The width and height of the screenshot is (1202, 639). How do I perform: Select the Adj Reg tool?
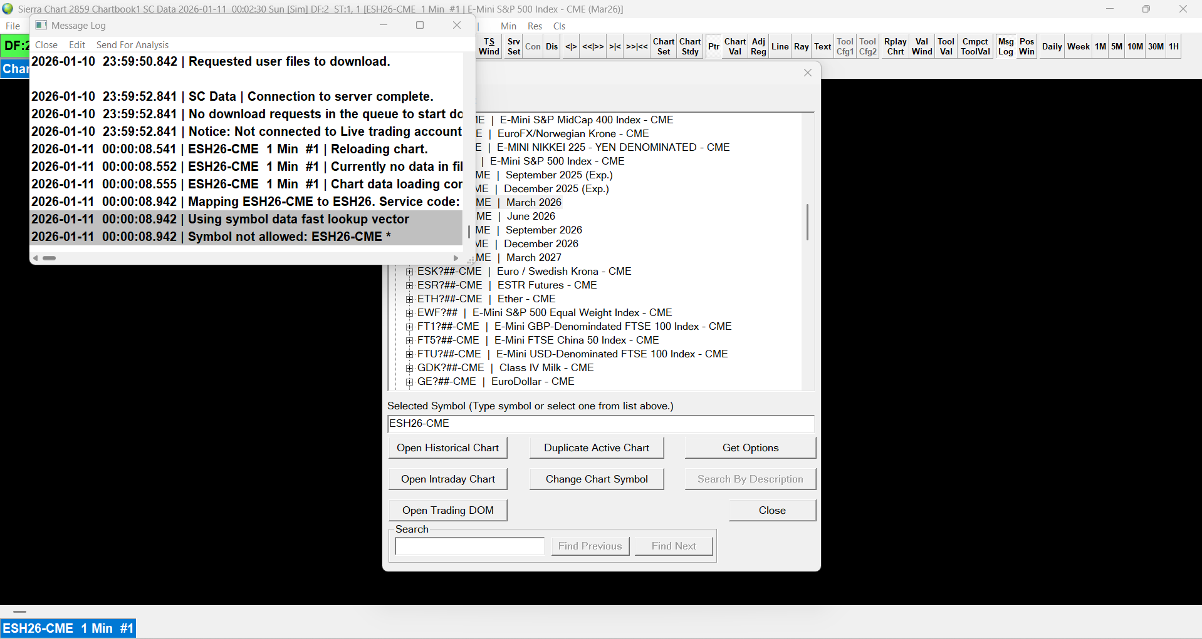coord(758,46)
